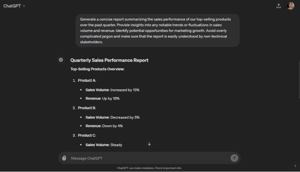The image size is (300, 172).
Task: Open help using the question mark icon
Action: point(296,166)
